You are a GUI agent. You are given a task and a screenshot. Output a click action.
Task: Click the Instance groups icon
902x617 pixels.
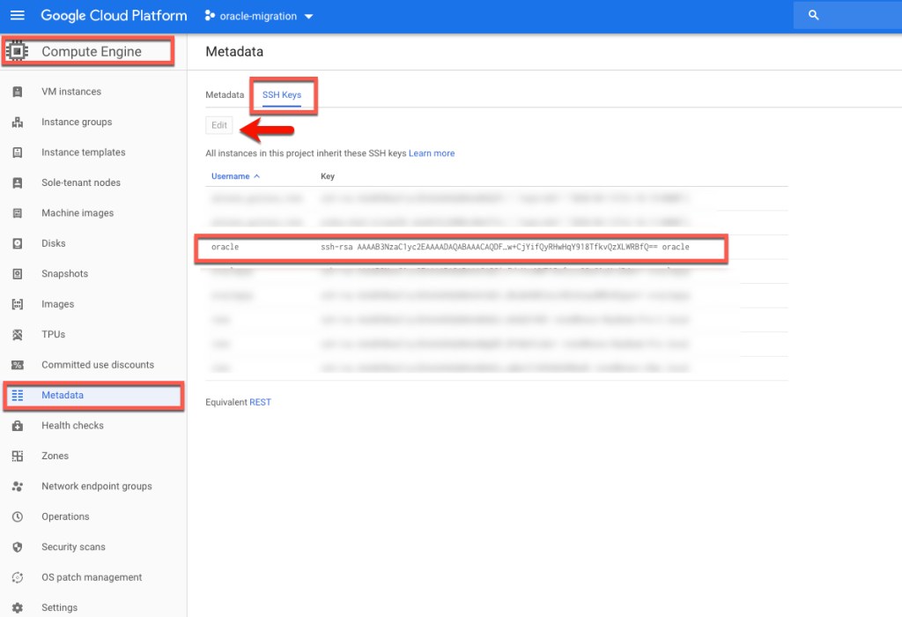(18, 123)
